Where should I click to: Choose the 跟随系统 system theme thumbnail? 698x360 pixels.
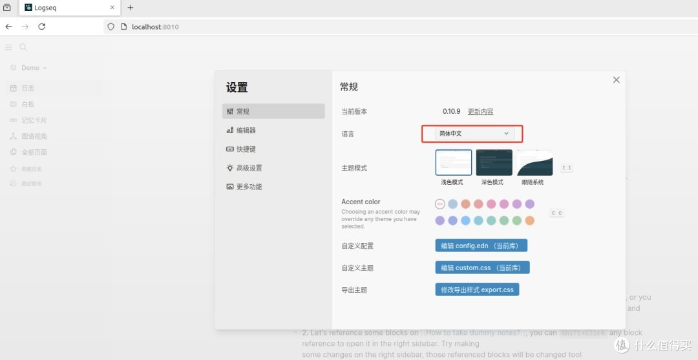(x=534, y=162)
